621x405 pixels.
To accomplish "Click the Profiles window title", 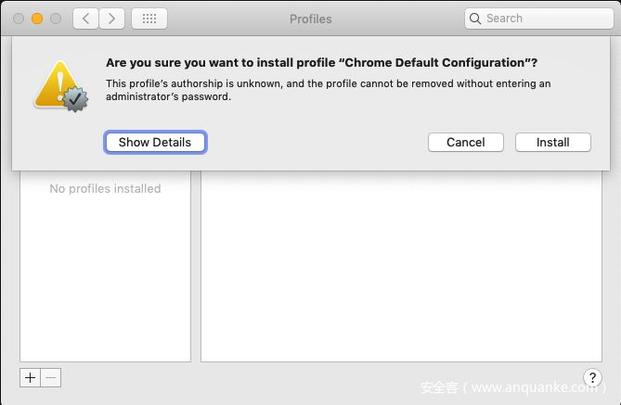I will click(310, 19).
